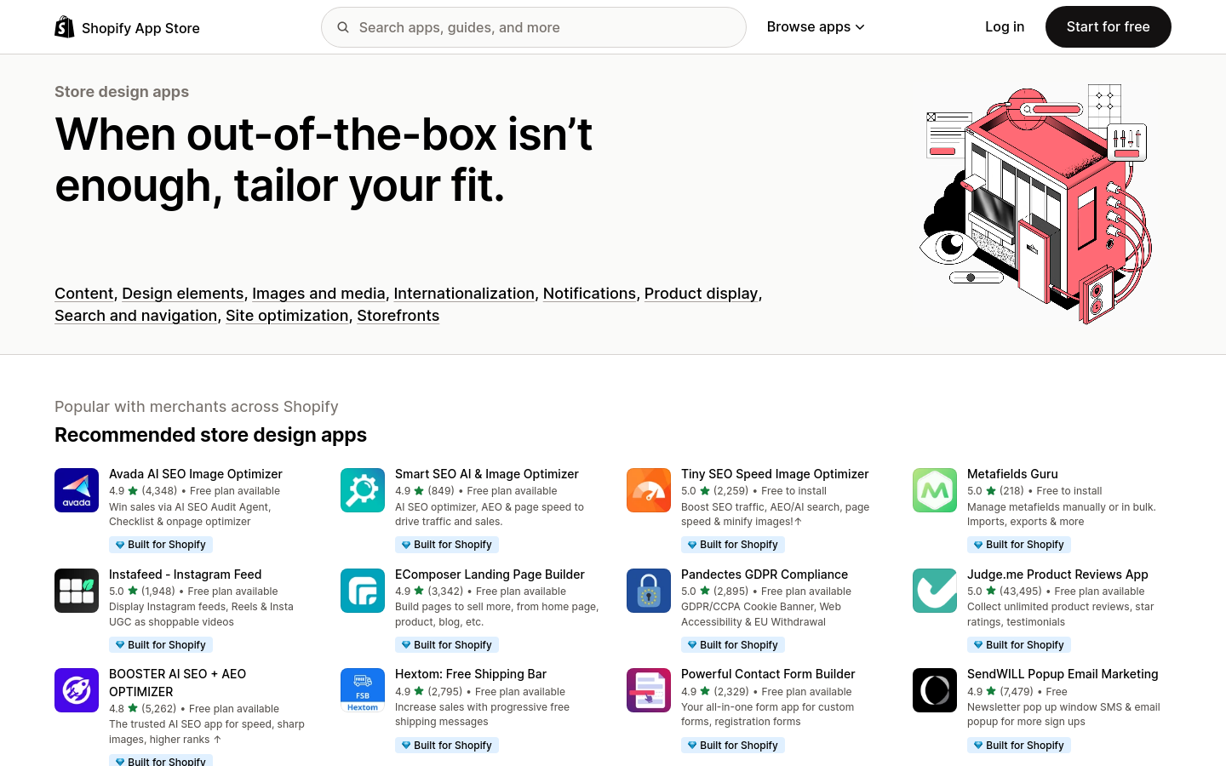Open Smart SEO gear app icon
Image resolution: width=1226 pixels, height=766 pixels.
(363, 490)
